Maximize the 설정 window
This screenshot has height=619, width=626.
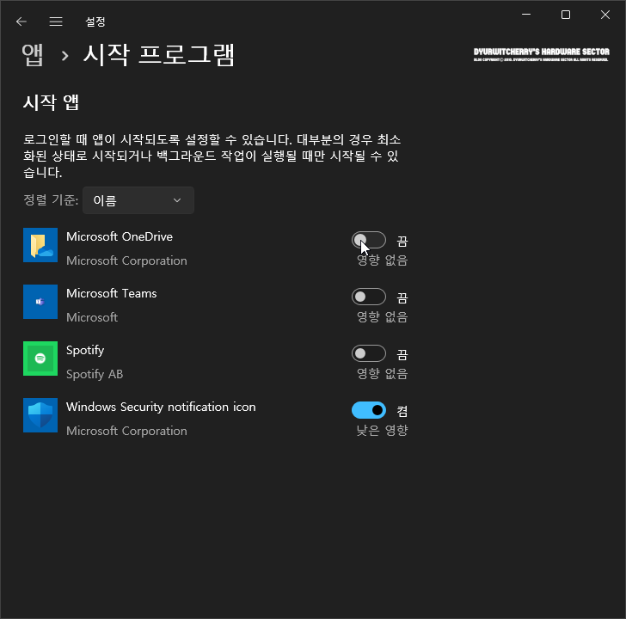click(565, 15)
